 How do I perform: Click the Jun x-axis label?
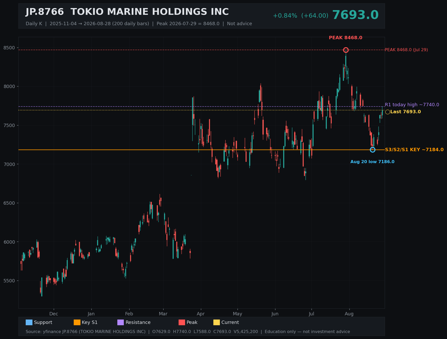(275, 314)
